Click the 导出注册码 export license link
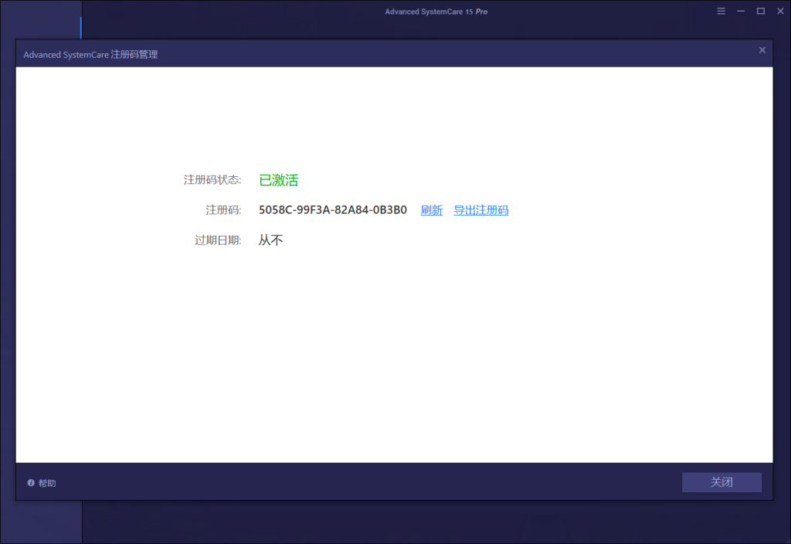 [x=480, y=210]
